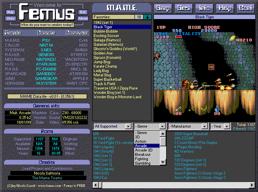Select PSX console emulator

tap(46, 41)
